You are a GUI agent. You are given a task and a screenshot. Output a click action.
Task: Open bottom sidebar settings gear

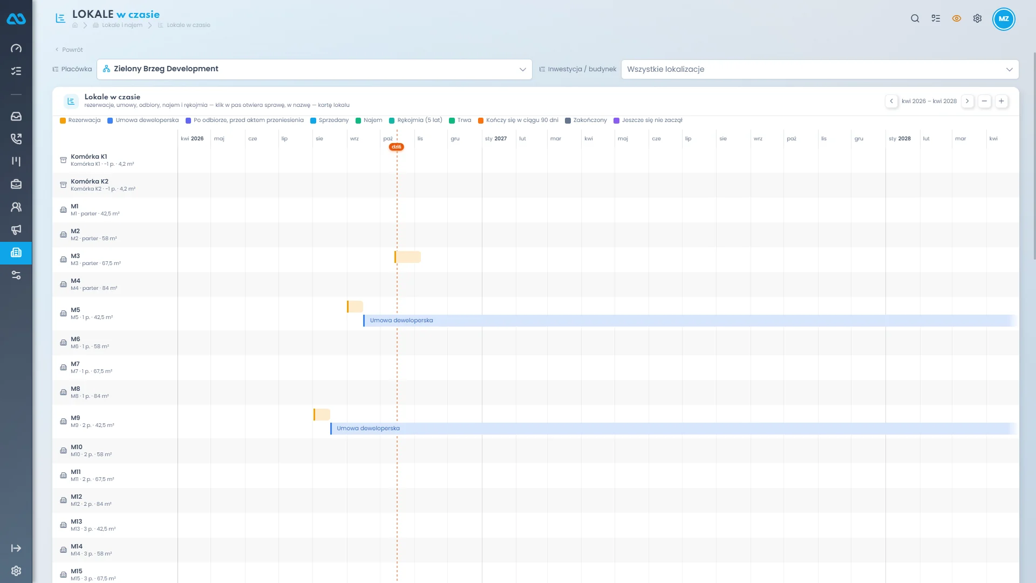coord(16,571)
